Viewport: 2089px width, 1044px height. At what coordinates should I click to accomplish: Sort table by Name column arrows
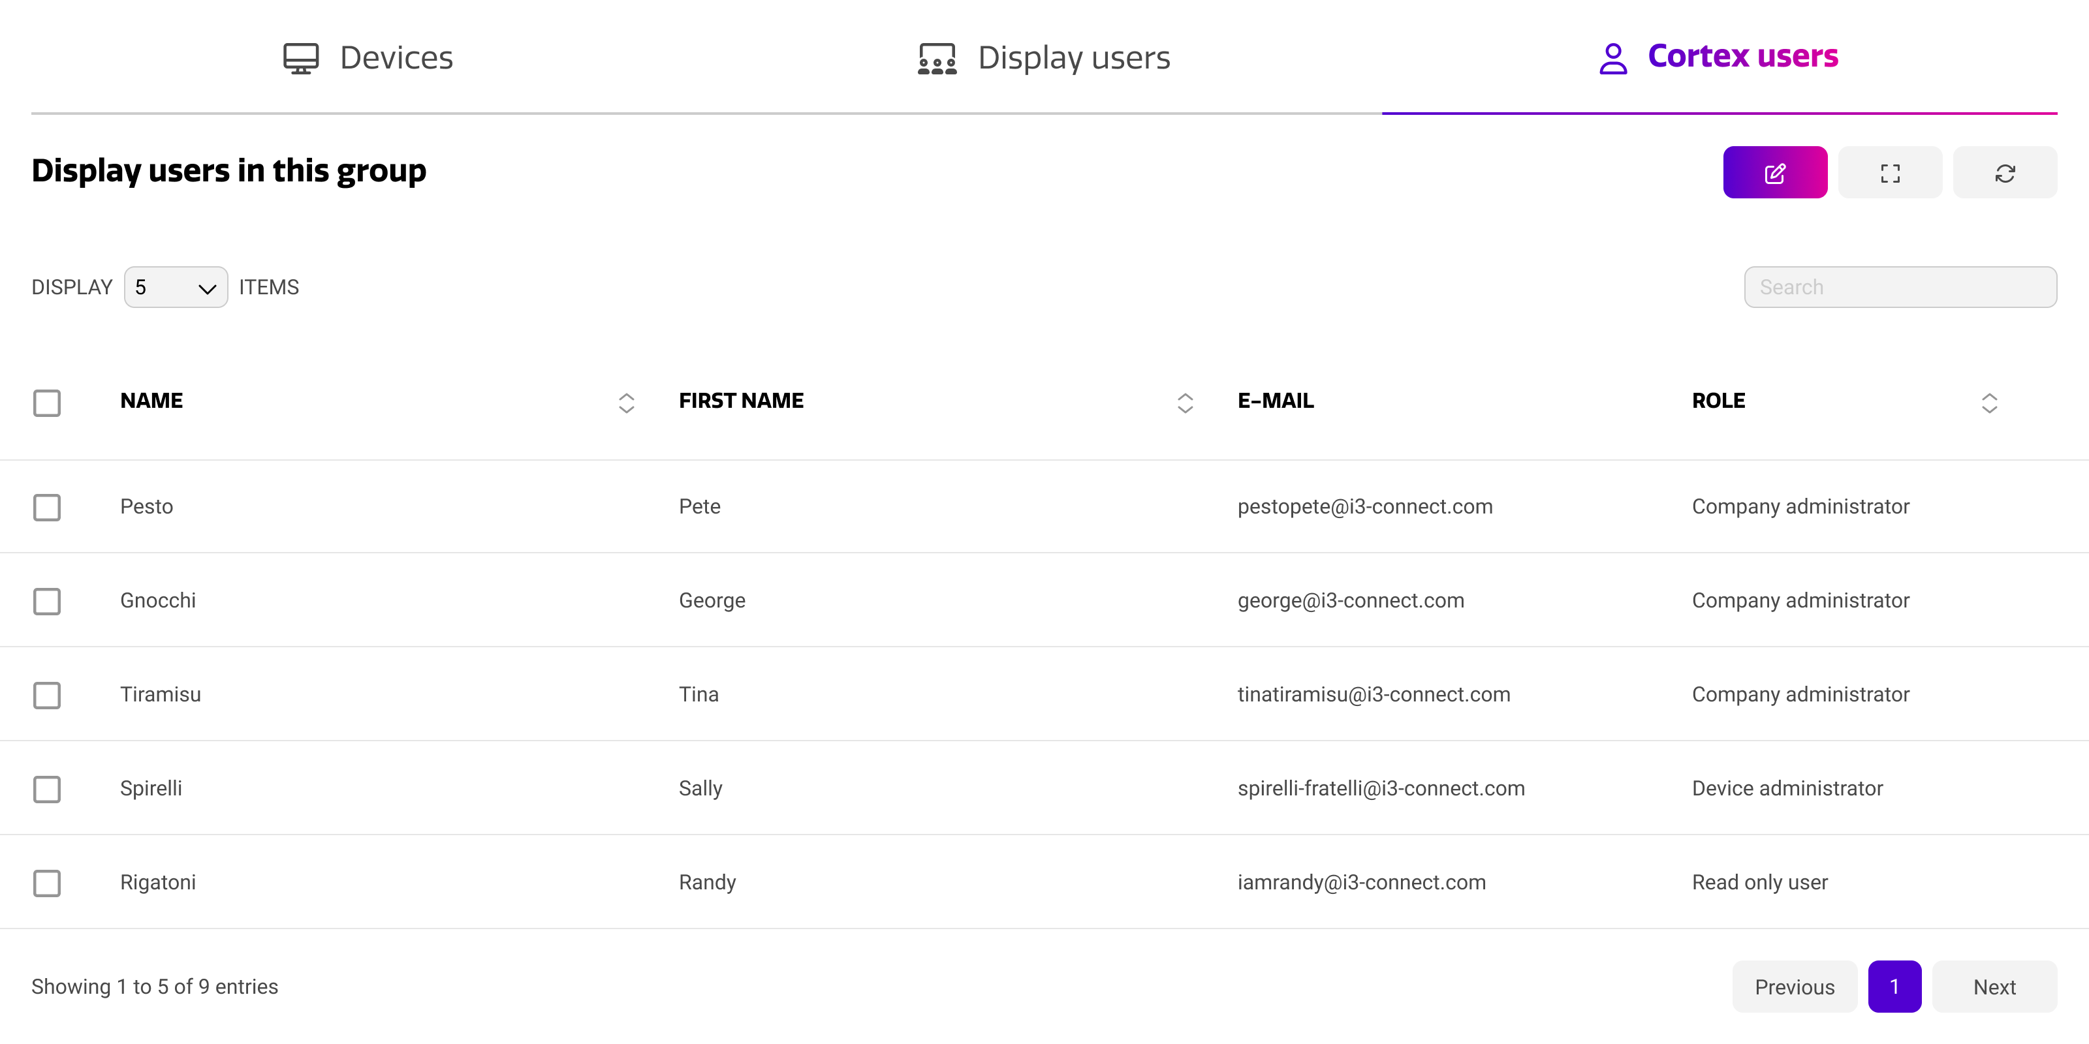[x=626, y=403]
